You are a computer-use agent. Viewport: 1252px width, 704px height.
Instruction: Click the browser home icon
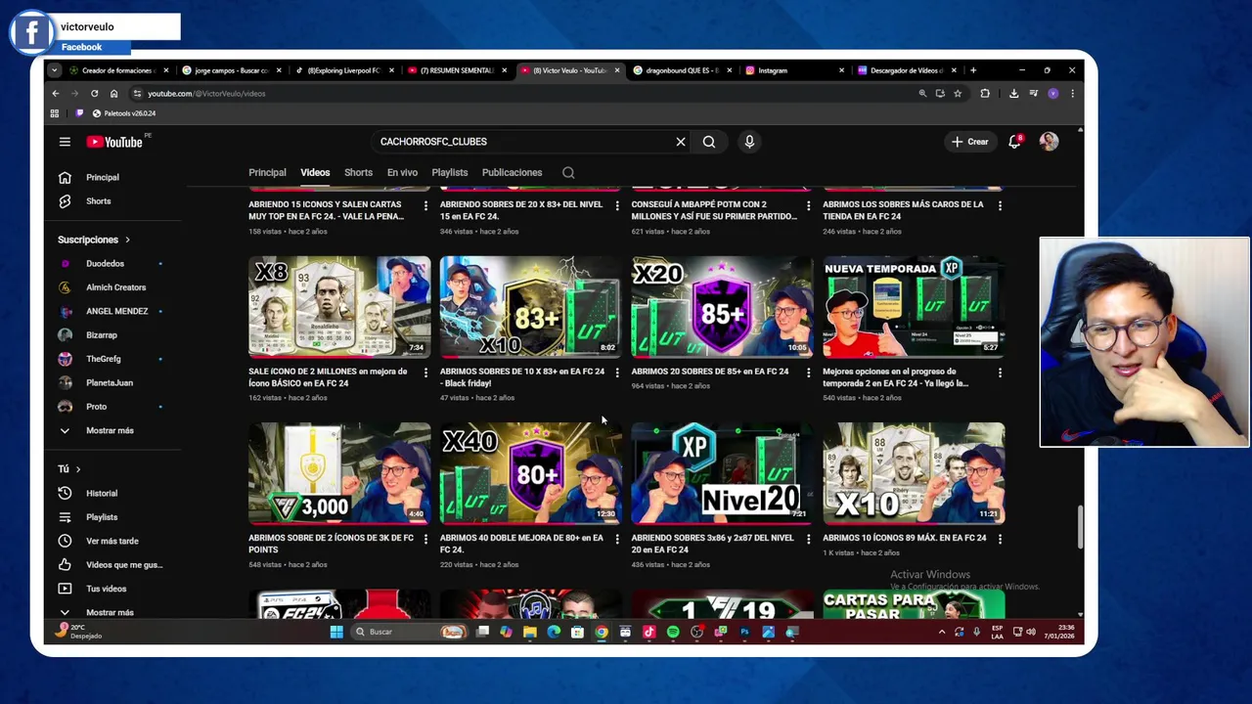click(x=113, y=94)
